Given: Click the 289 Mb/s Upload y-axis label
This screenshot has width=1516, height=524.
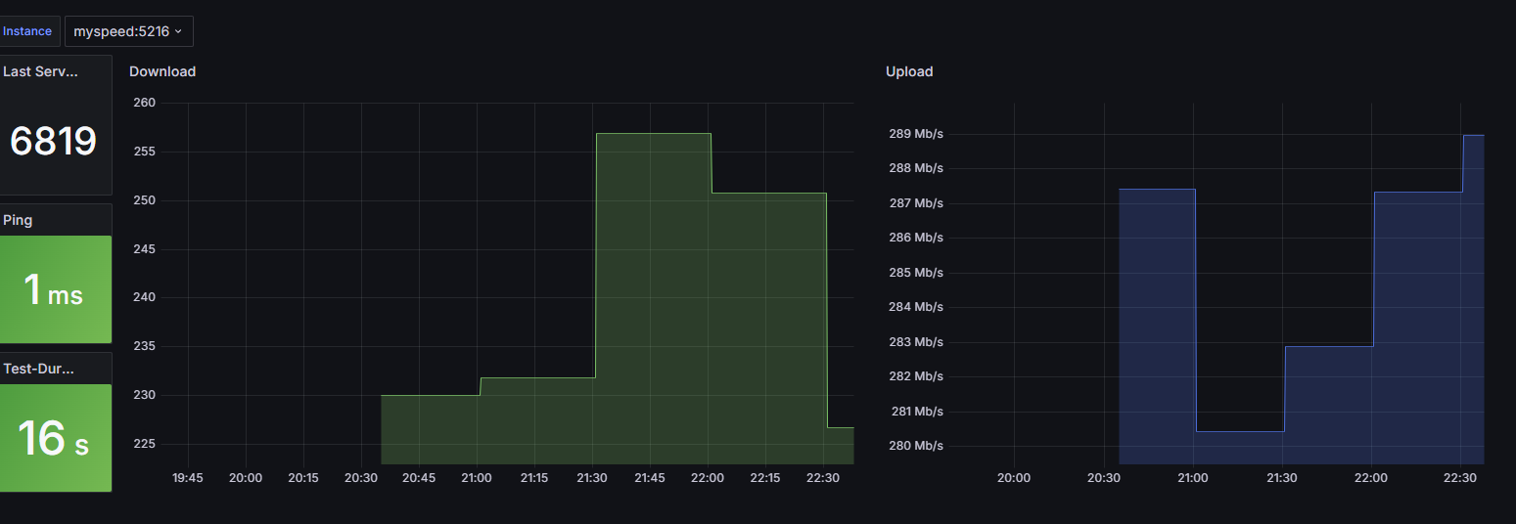Looking at the screenshot, I should pyautogui.click(x=915, y=134).
